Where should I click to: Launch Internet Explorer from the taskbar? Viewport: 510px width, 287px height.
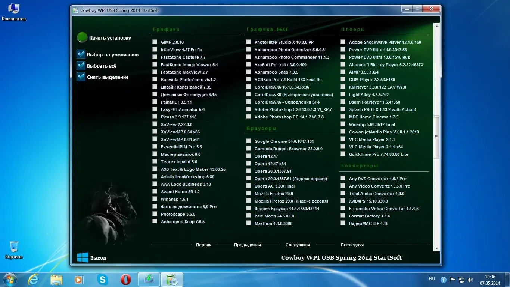pyautogui.click(x=33, y=279)
